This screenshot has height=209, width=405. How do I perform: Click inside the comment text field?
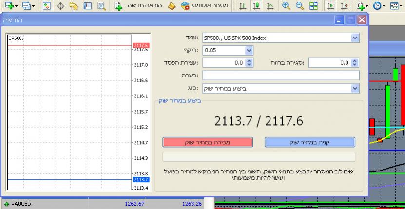point(281,75)
